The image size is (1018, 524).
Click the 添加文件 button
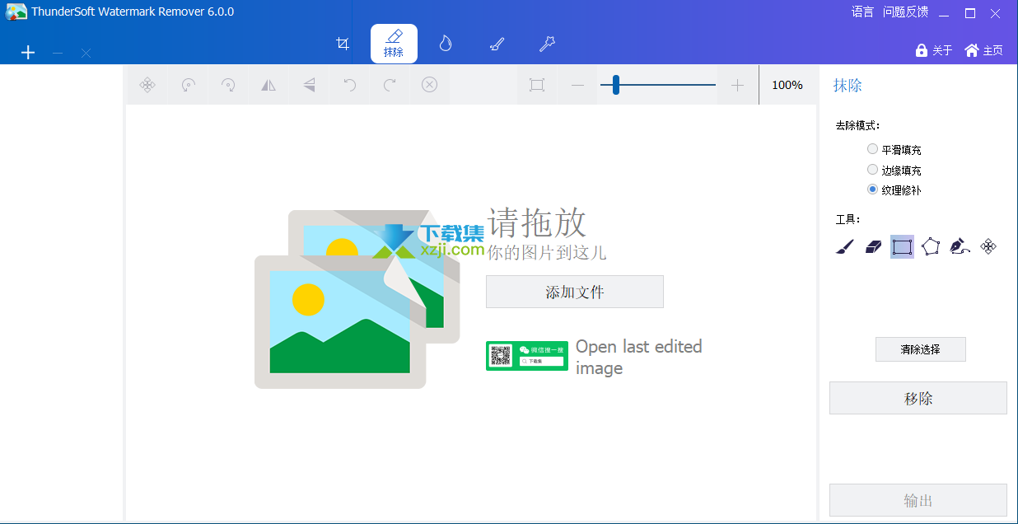pyautogui.click(x=575, y=292)
